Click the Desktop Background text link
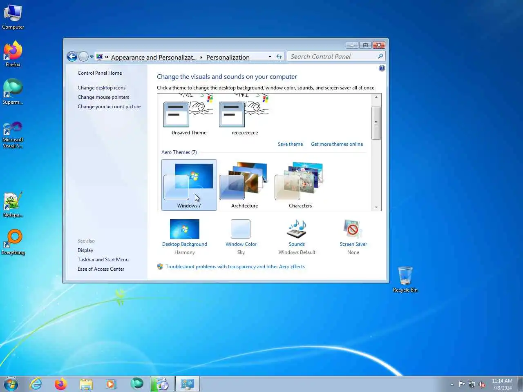523x392 pixels. 184,244
